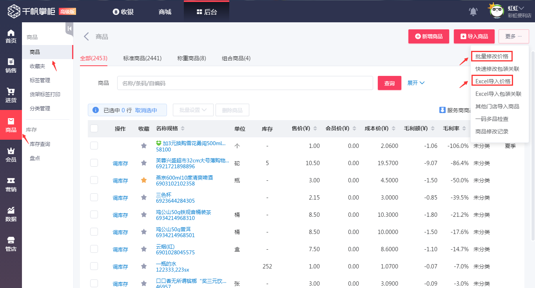The width and height of the screenshot is (535, 288).
Task: Choose Excel导入价格 from the more menu
Action: click(493, 81)
